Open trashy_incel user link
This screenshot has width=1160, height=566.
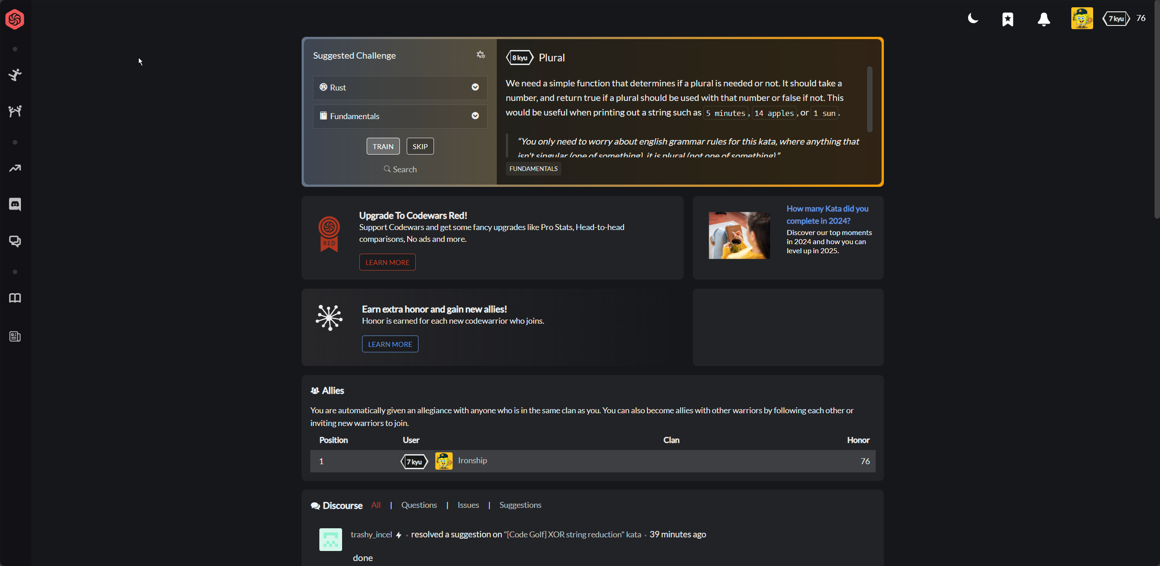point(371,535)
